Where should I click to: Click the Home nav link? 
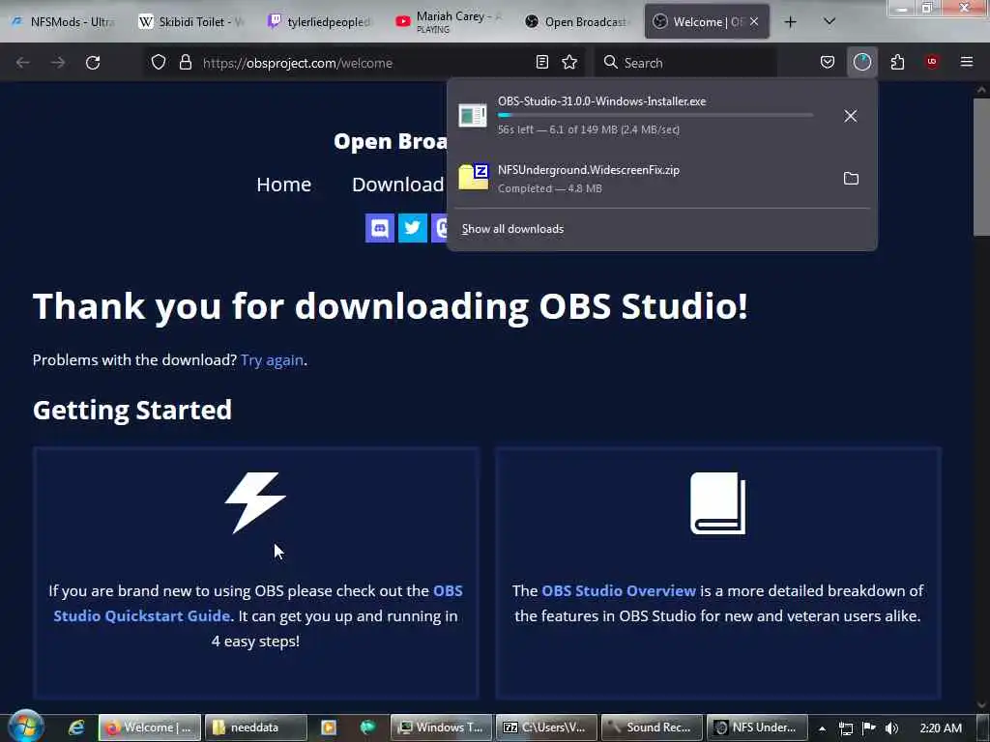point(283,185)
